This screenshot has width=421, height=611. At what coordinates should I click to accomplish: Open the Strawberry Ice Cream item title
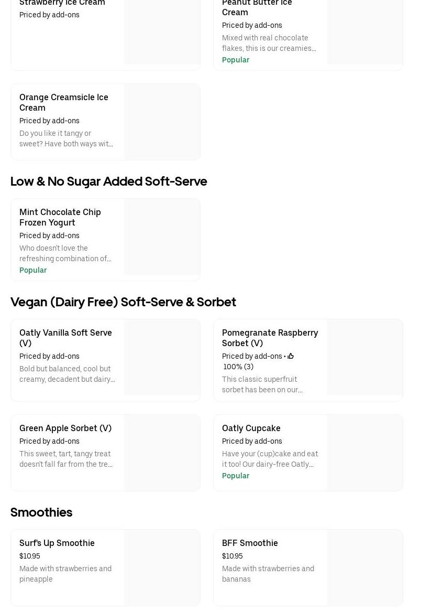[x=62, y=3]
